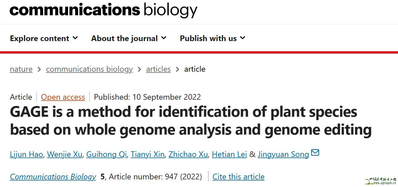This screenshot has height=187, width=398.
Task: Open the communications biology breadcrumb link
Action: [x=89, y=69]
